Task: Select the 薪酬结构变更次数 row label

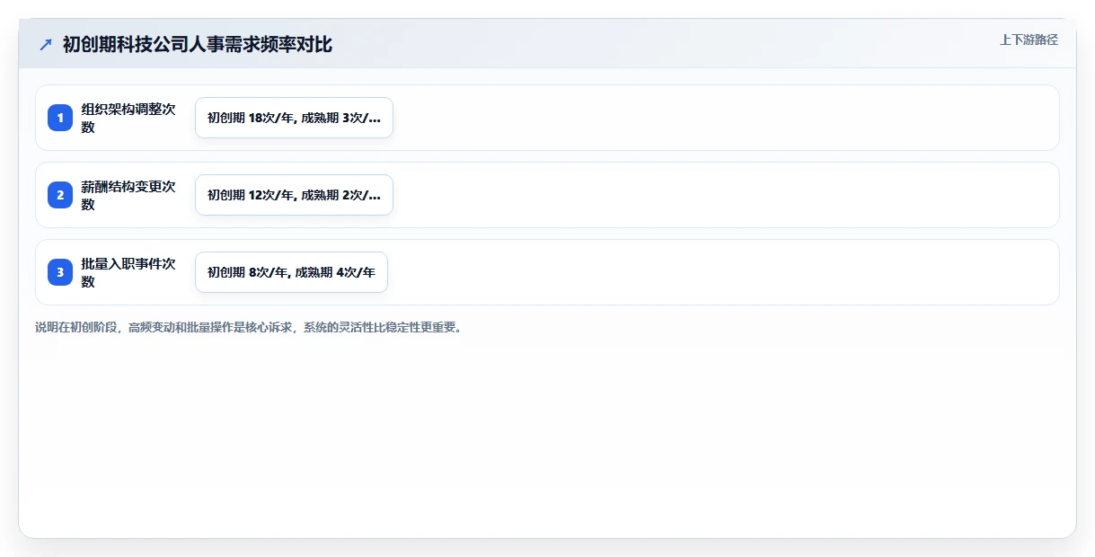Action: 128,195
